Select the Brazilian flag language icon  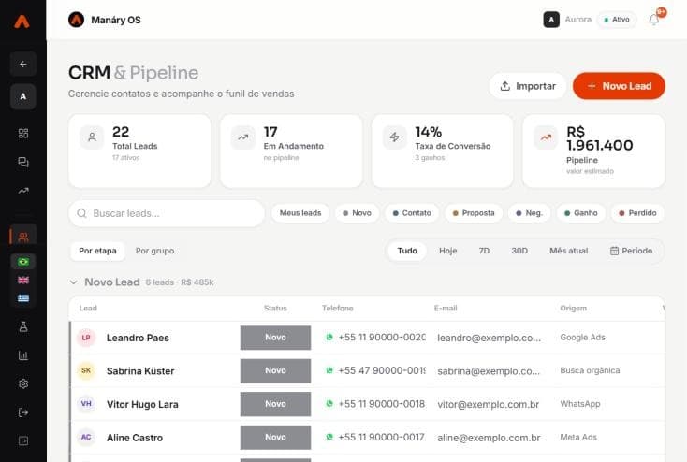click(x=23, y=262)
